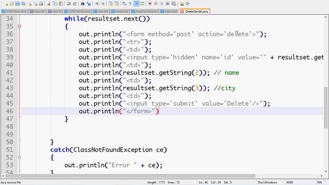Switch to the JDBCDemo.java tab
Viewport: 329px width, 185px height.
14,11
